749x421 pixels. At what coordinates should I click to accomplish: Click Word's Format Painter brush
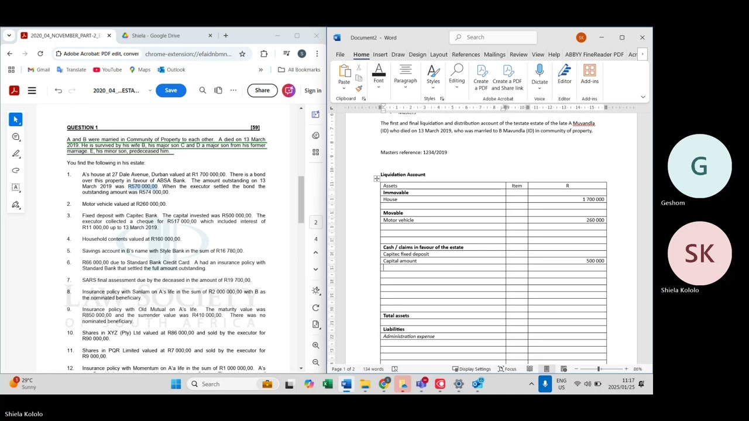click(359, 89)
